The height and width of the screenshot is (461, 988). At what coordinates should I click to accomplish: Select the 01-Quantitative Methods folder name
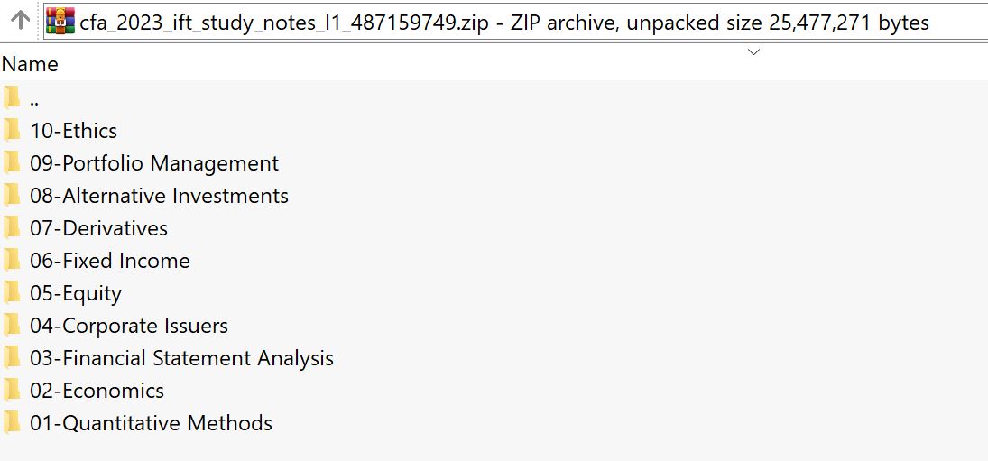pyautogui.click(x=151, y=423)
